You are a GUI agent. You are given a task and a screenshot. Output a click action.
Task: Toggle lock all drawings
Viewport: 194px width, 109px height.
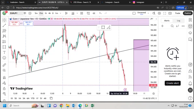click(x=4, y=88)
